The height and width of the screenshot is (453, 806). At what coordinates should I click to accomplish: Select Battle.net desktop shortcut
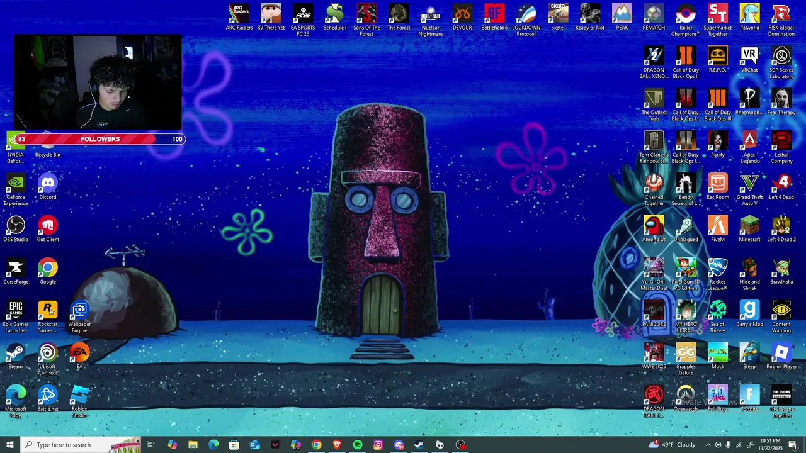48,398
